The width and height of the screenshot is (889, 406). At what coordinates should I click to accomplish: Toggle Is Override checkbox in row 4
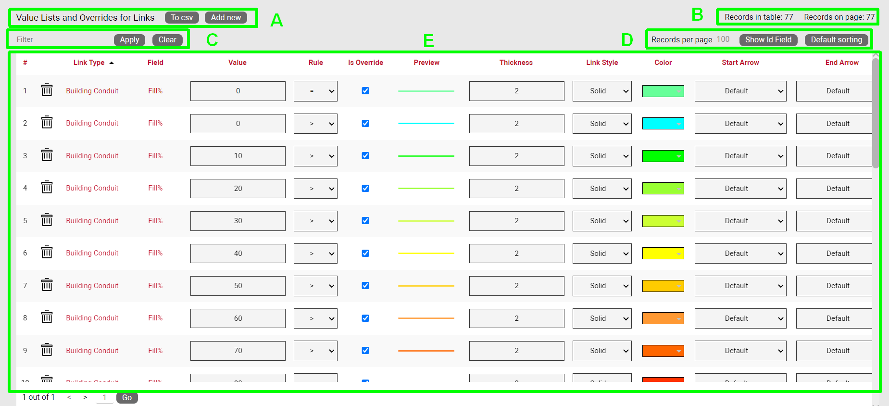[x=365, y=188]
